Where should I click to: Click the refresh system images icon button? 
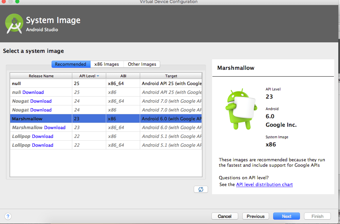click(x=201, y=189)
